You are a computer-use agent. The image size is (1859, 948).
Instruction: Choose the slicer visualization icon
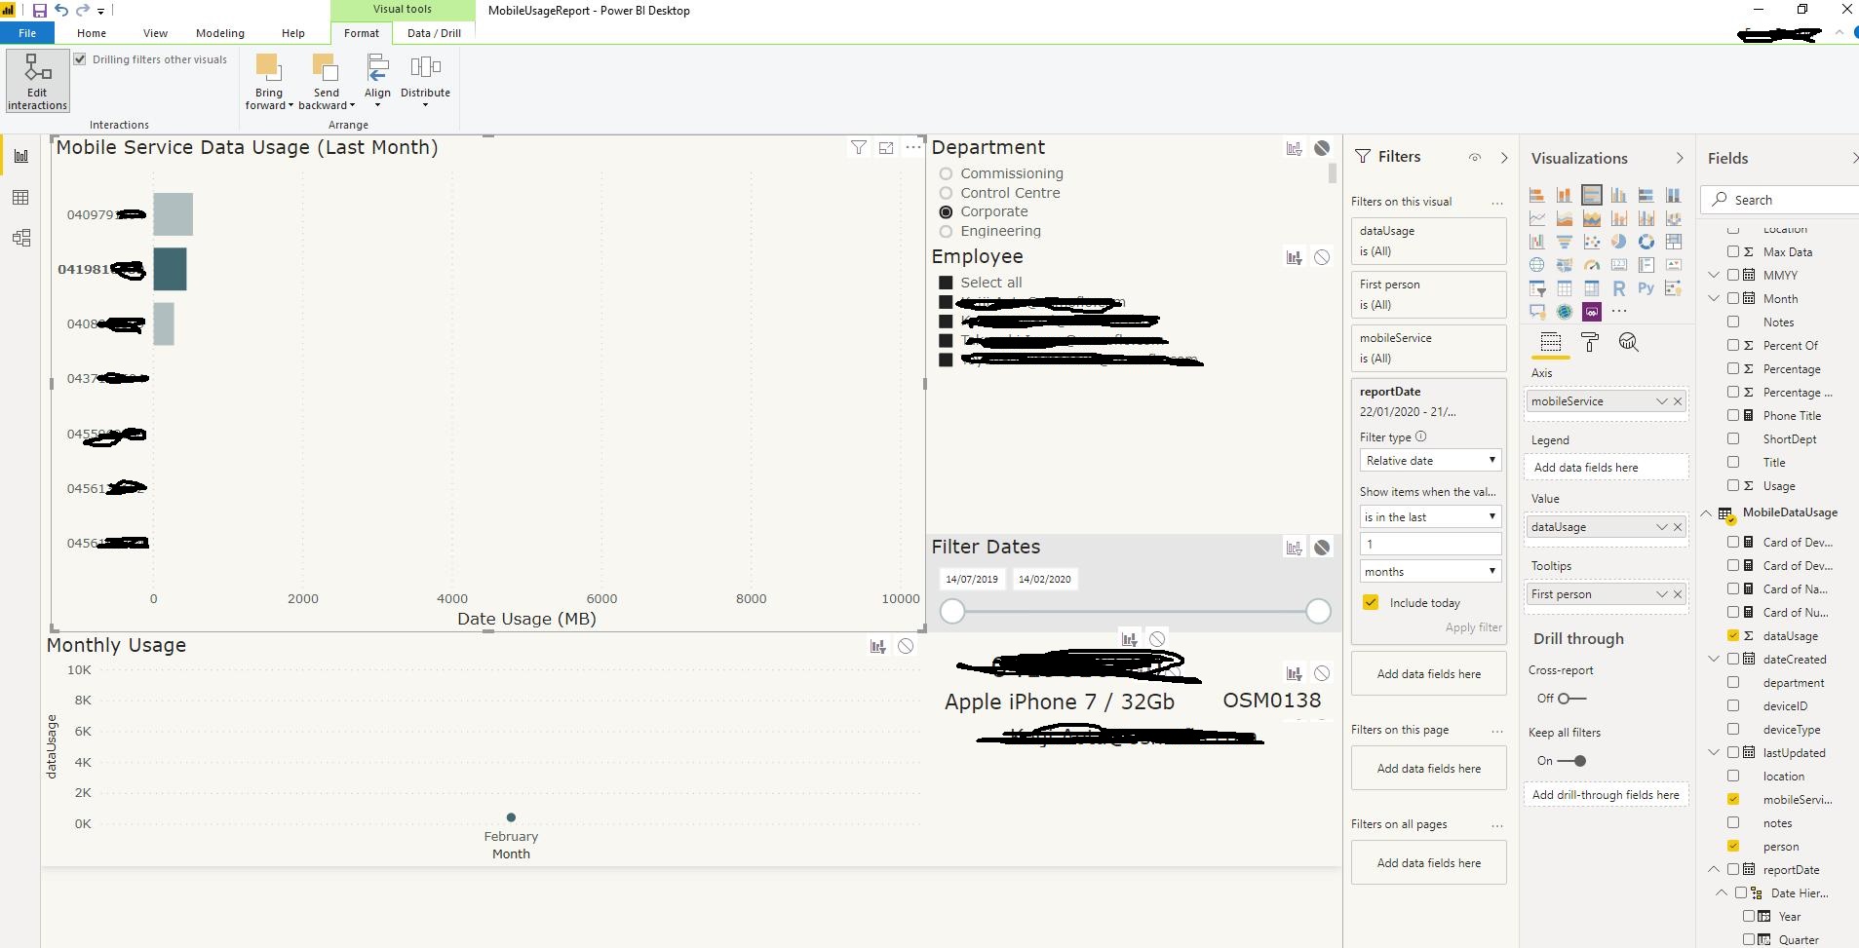click(1537, 288)
